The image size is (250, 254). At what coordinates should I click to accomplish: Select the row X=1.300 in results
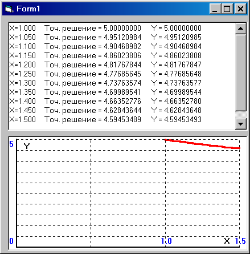[105, 83]
